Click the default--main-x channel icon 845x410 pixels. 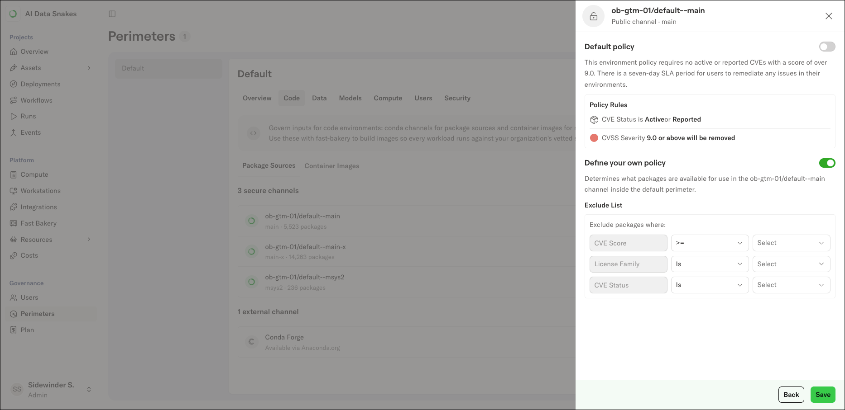(251, 251)
